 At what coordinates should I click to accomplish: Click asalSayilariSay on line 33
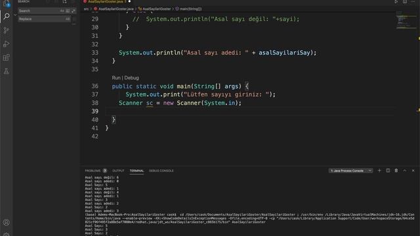tap(284, 52)
